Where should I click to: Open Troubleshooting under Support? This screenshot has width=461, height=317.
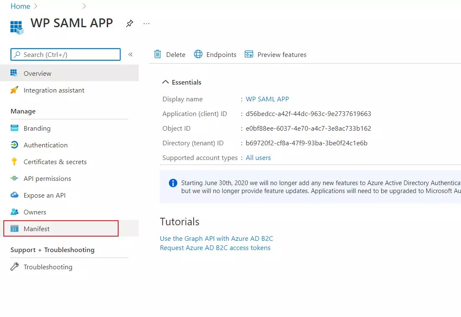coord(47,267)
